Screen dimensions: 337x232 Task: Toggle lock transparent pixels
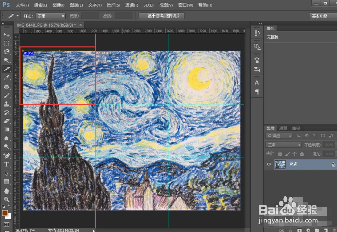point(280,154)
